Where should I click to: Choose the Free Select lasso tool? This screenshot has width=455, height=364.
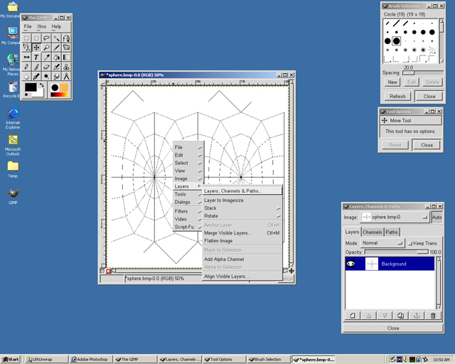pyautogui.click(x=46, y=38)
